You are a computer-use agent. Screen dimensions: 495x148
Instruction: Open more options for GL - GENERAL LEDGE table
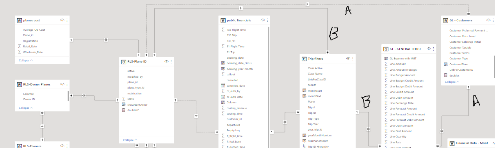[433, 49]
